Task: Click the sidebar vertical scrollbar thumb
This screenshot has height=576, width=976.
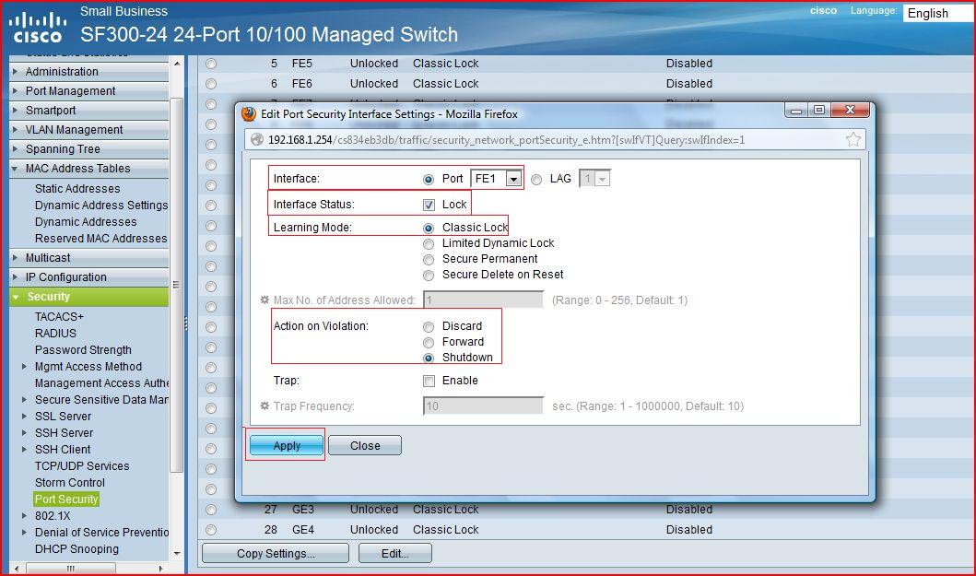Action: pos(177,285)
